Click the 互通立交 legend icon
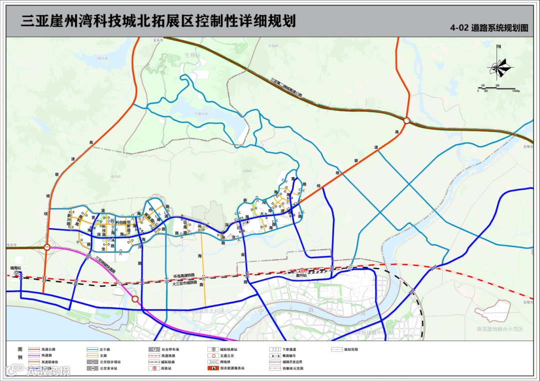The image size is (540, 381). [213, 356]
